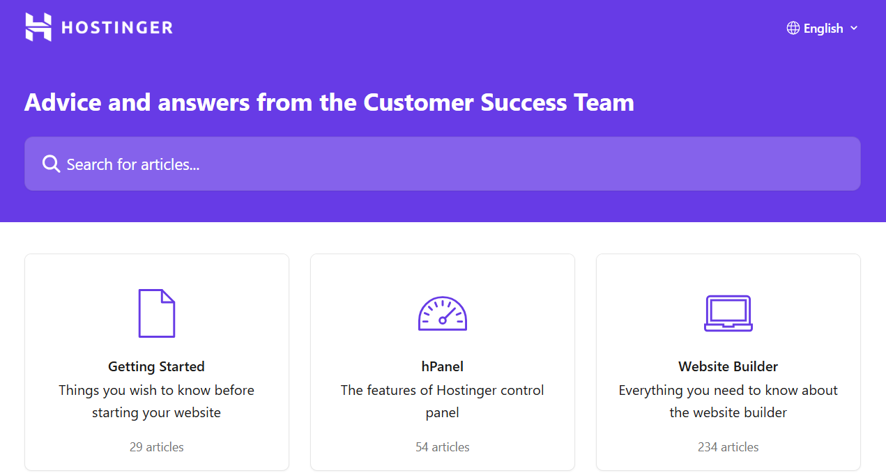886x475 pixels.
Task: Click the Getting Started document icon
Action: click(156, 313)
